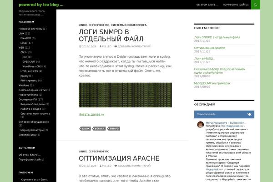Screen dimensions: 273x182
Task: Open the FreeBSD category
Action: click(x=26, y=38)
